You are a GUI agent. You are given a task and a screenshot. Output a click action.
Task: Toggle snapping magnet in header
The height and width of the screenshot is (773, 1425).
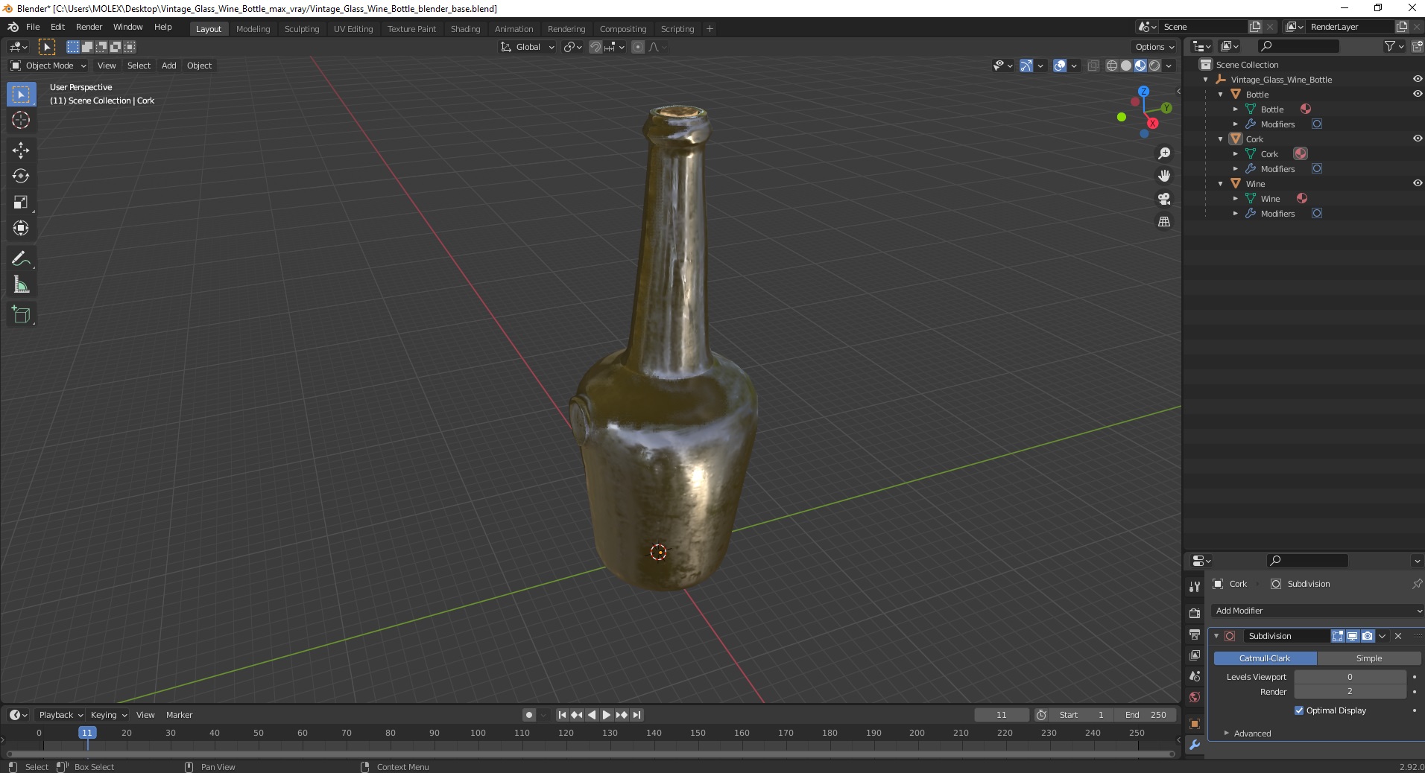595,47
